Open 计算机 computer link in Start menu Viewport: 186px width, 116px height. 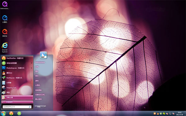point(38,85)
